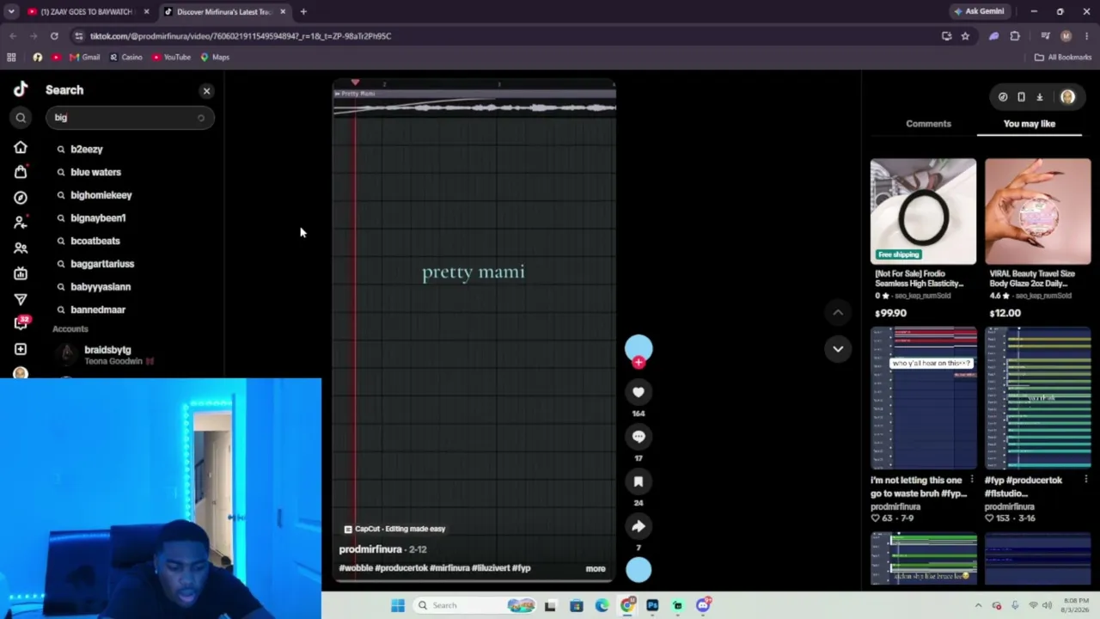Open the Windows Start menu
This screenshot has height=619, width=1100.
[x=397, y=605]
